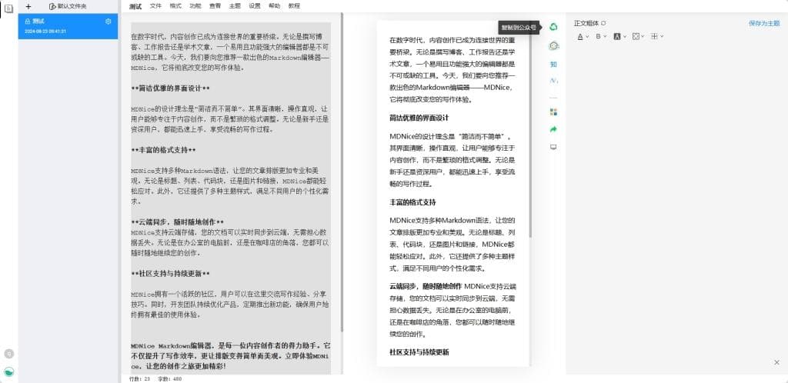
Task: Click the 社区支持与持续更新 heading in preview
Action: pos(419,352)
